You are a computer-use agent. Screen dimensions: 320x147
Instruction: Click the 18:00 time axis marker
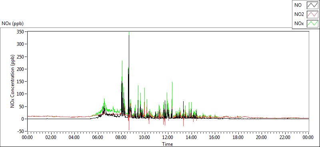pos(238,137)
